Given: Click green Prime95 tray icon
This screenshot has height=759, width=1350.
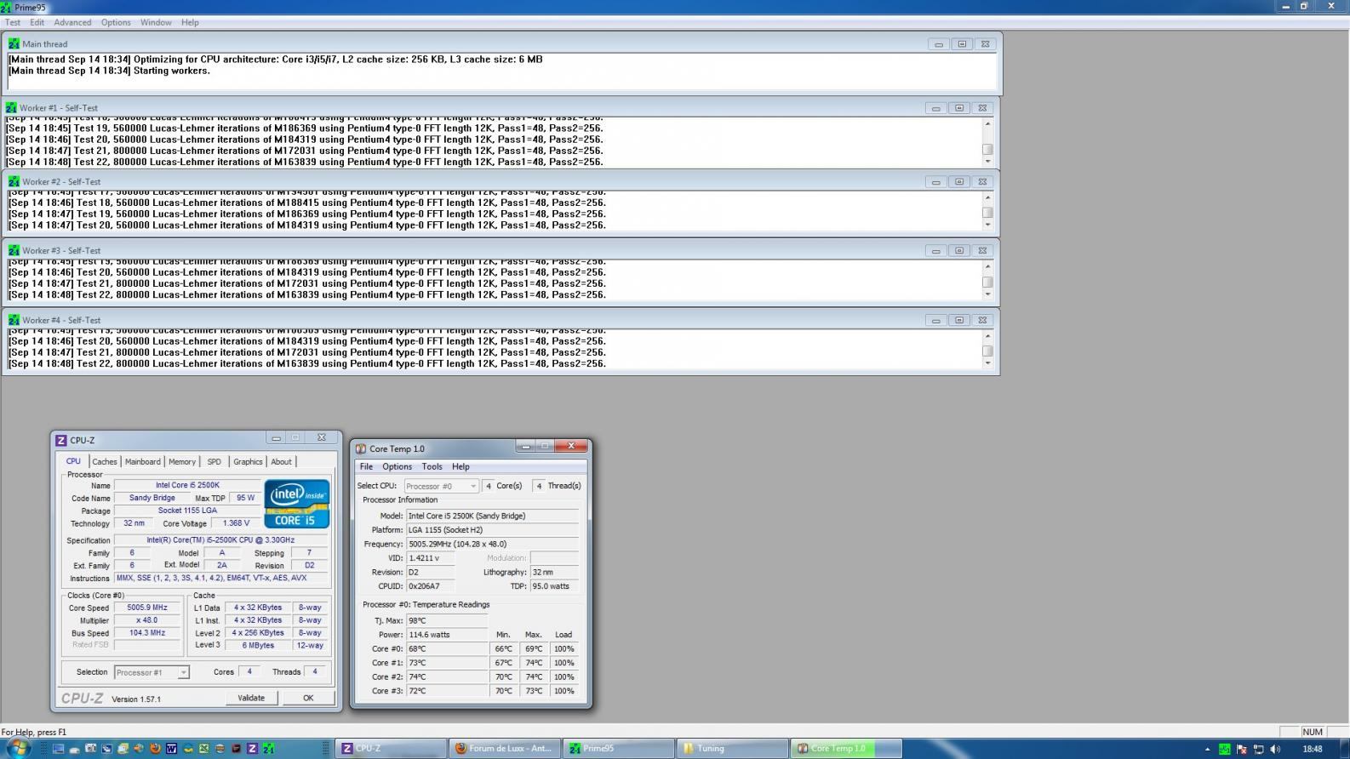Looking at the screenshot, I should [1225, 749].
